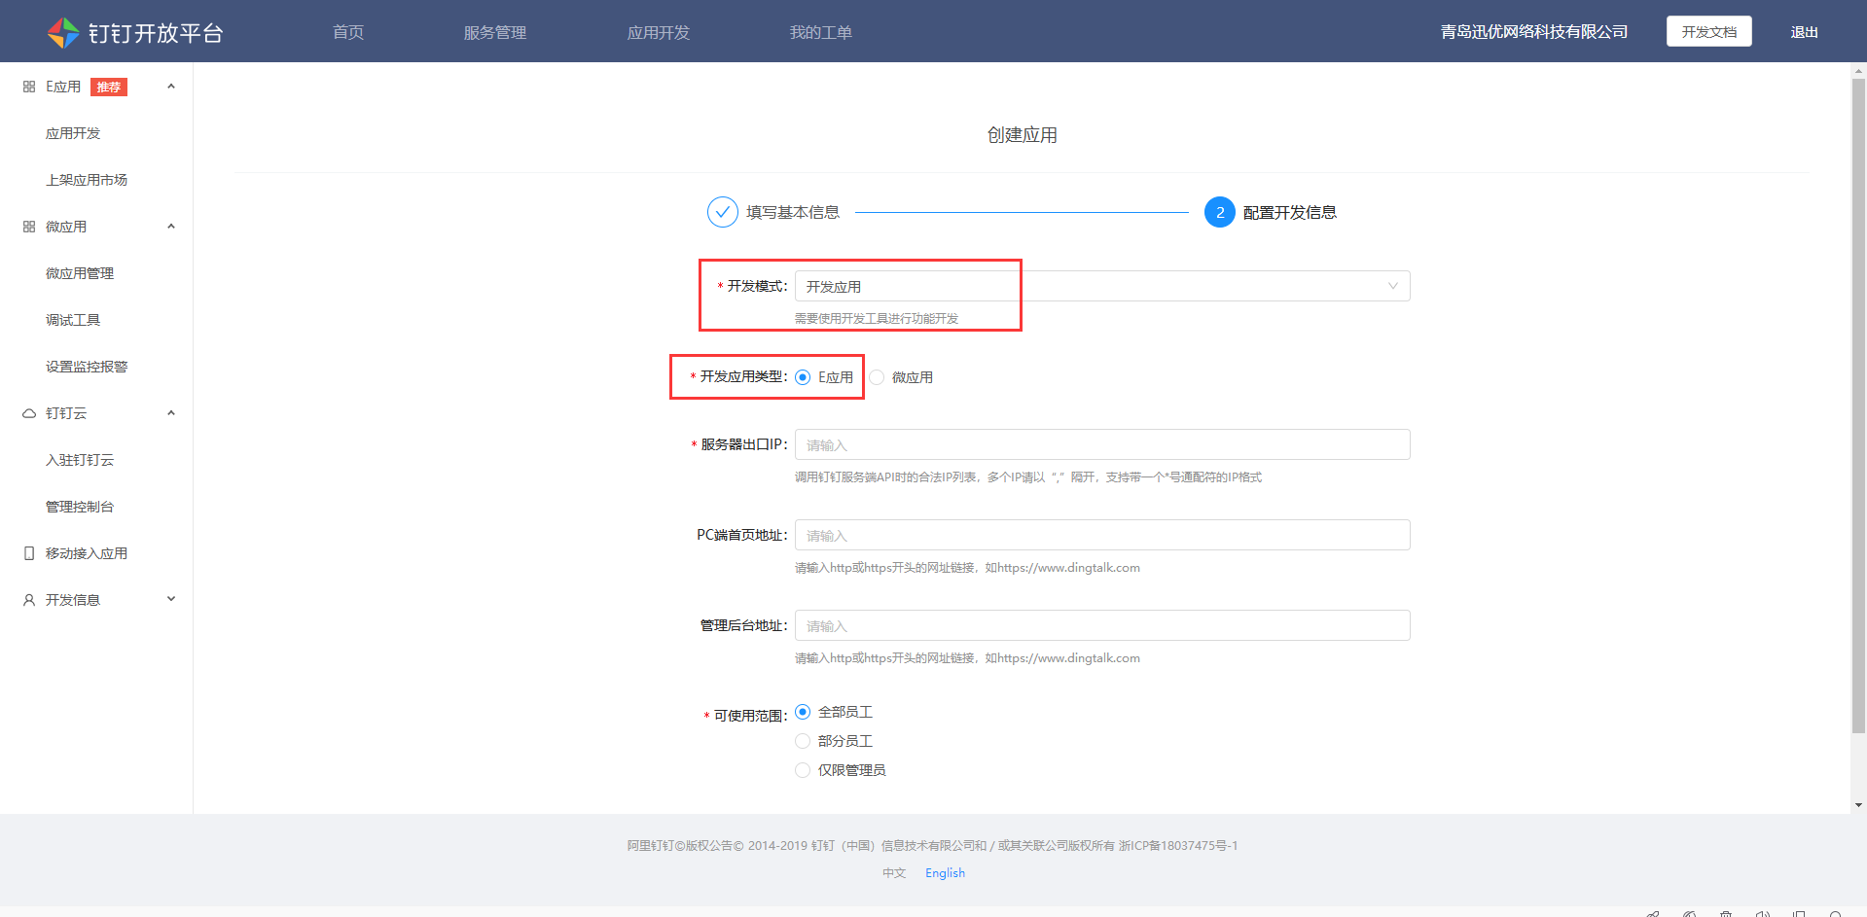Viewport: 1867px width, 917px height.
Task: Click the grid icon beside E应用
Action: tap(27, 86)
